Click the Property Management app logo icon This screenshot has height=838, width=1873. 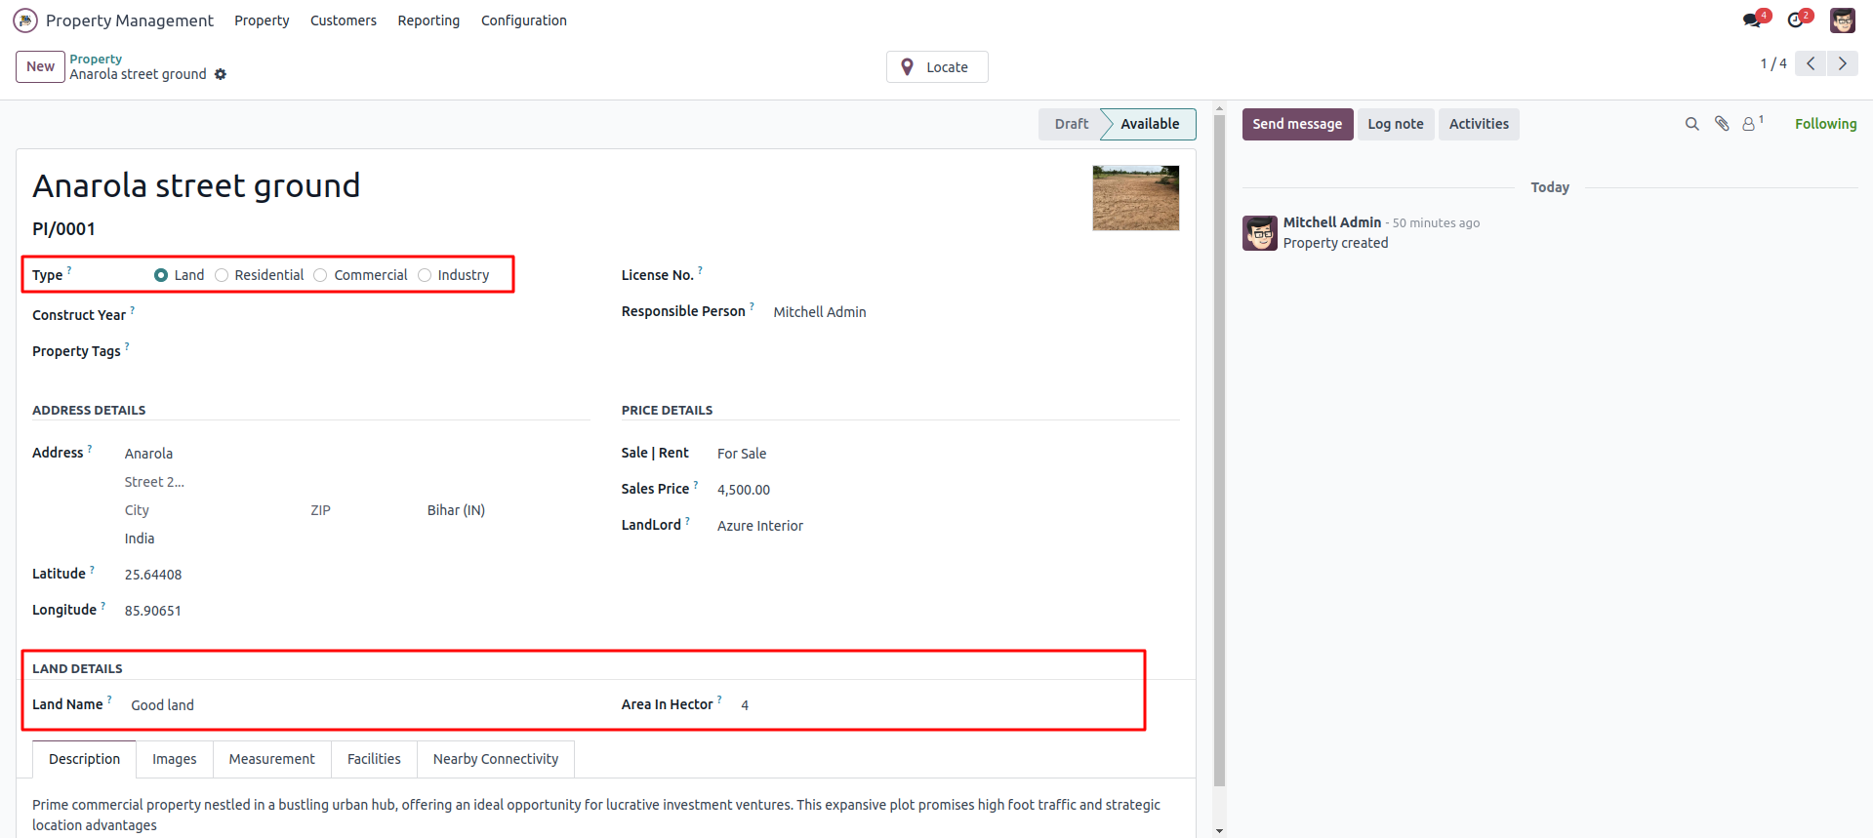click(x=25, y=20)
